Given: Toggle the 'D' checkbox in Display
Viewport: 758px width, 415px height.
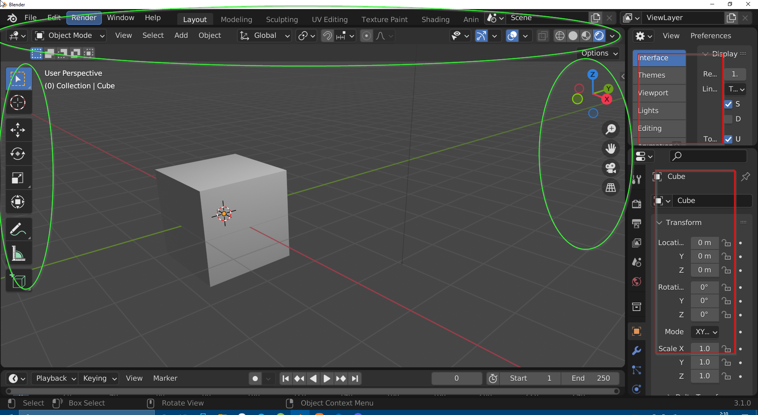Looking at the screenshot, I should pyautogui.click(x=728, y=119).
